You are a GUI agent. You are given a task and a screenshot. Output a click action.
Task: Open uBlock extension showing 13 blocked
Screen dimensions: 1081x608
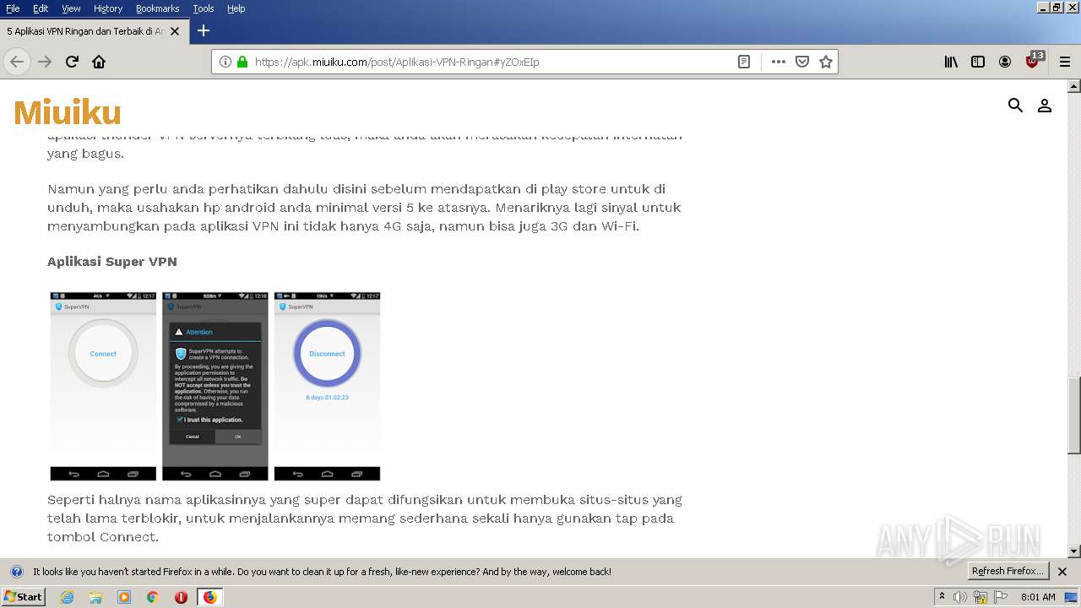click(x=1033, y=61)
